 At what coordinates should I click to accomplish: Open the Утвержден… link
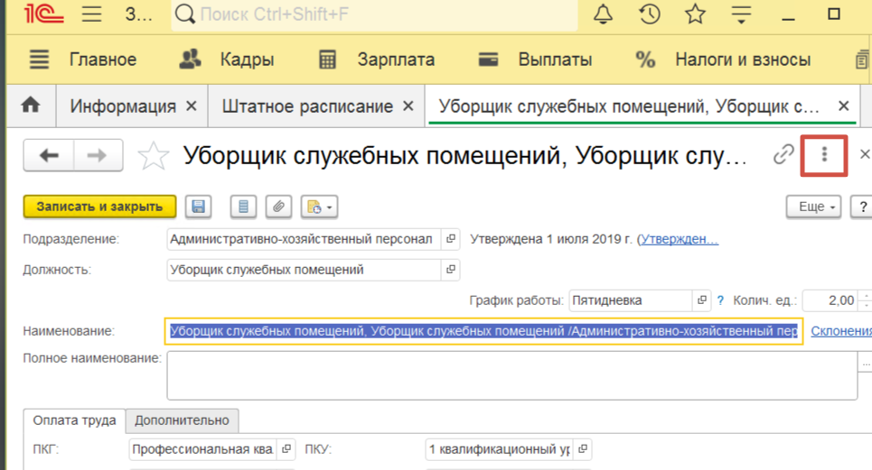click(679, 239)
